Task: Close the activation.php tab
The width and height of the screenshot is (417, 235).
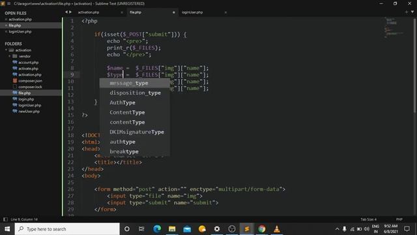Action: click(122, 12)
